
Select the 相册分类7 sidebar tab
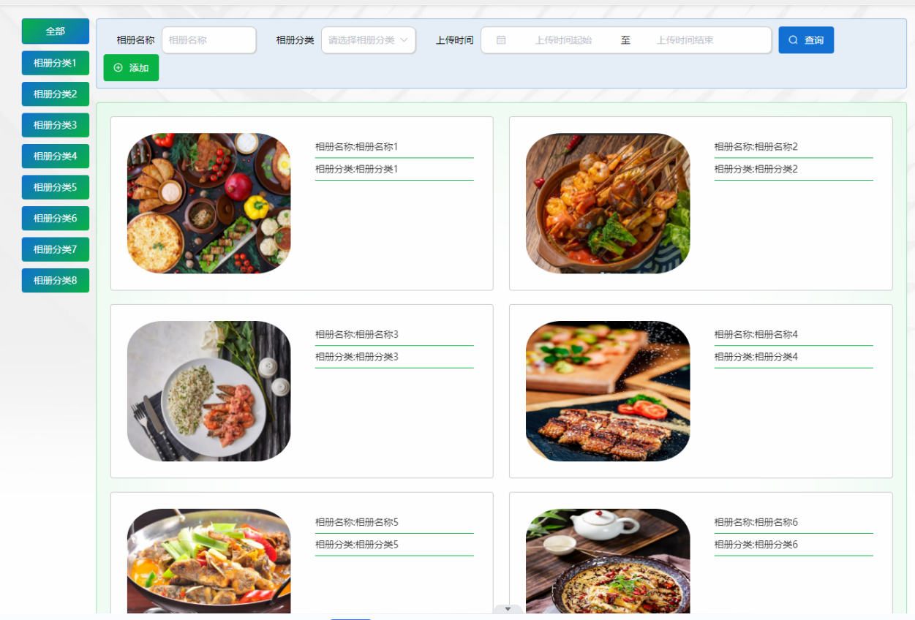(x=56, y=249)
